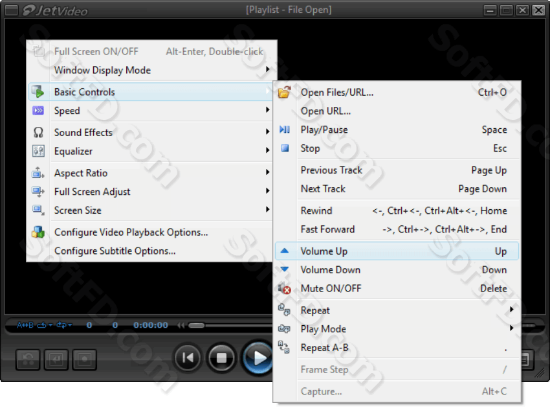Image resolution: width=550 pixels, height=410 pixels.
Task: Toggle Mute ON/OFF in the submenu
Action: 397,288
